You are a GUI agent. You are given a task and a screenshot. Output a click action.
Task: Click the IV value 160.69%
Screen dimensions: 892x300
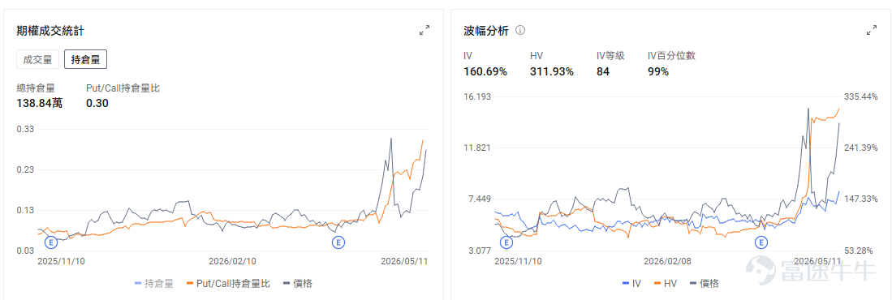(485, 71)
